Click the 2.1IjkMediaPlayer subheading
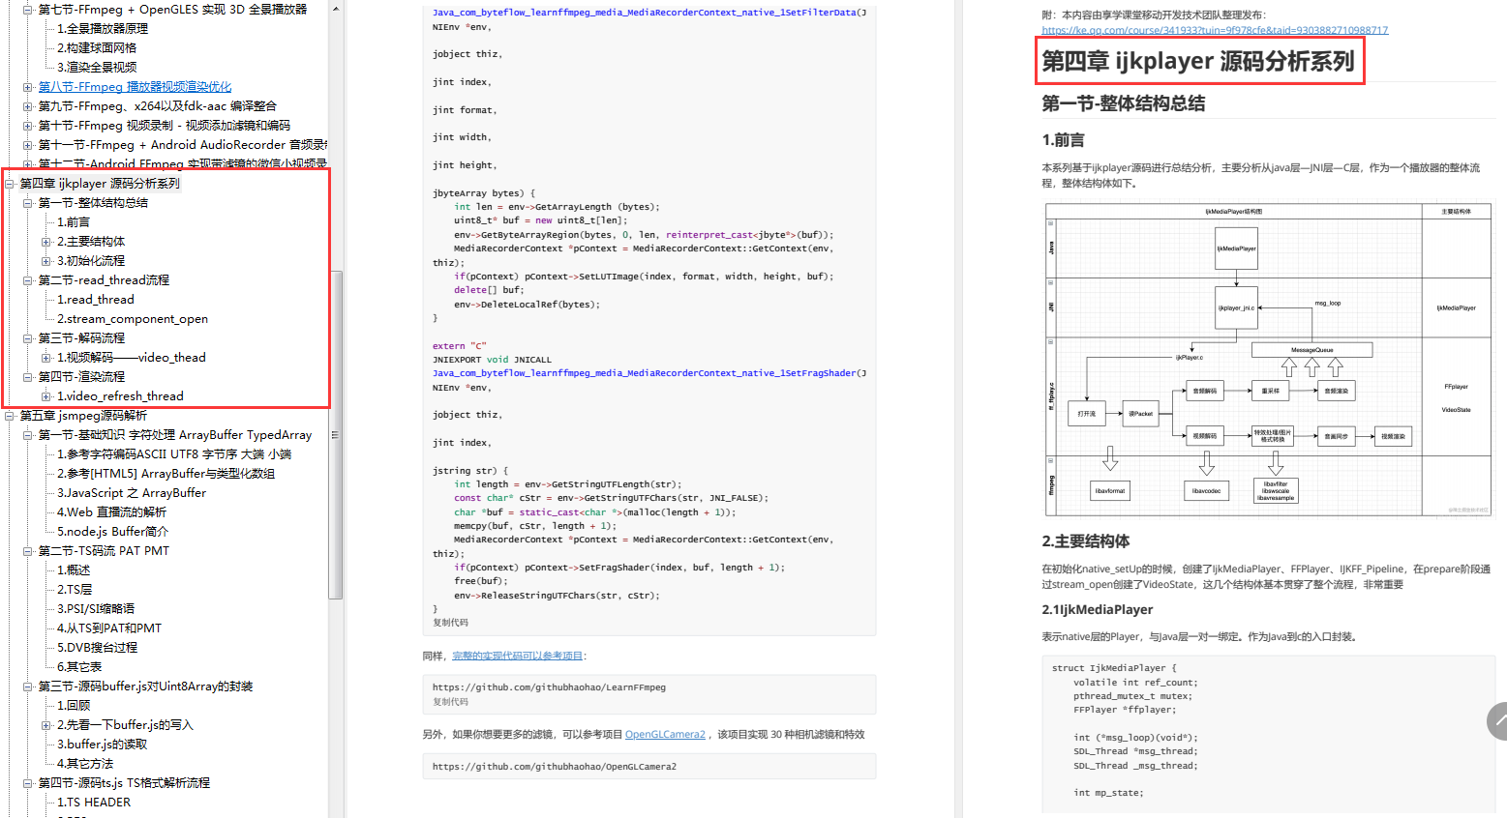This screenshot has width=1507, height=818. [1098, 610]
